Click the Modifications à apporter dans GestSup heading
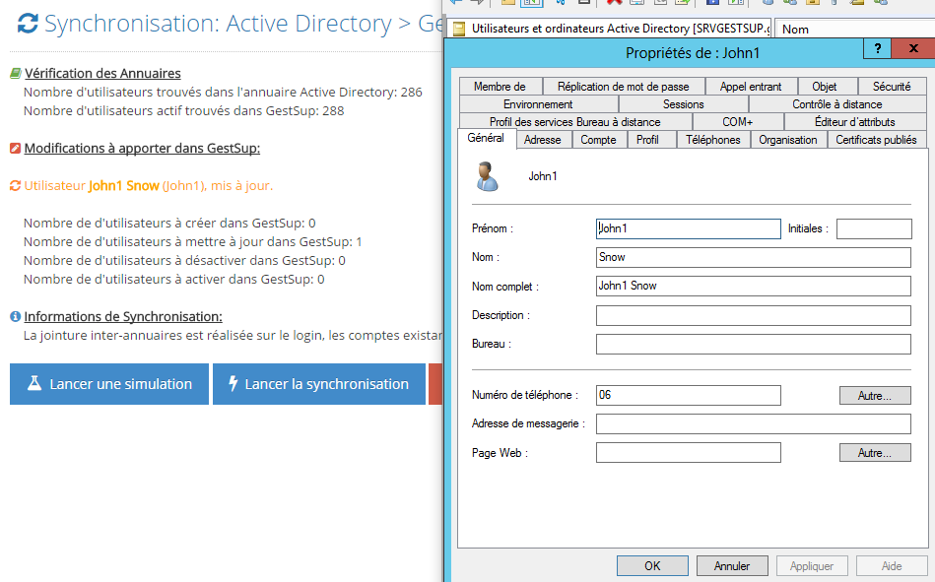Image resolution: width=935 pixels, height=582 pixels. click(142, 148)
